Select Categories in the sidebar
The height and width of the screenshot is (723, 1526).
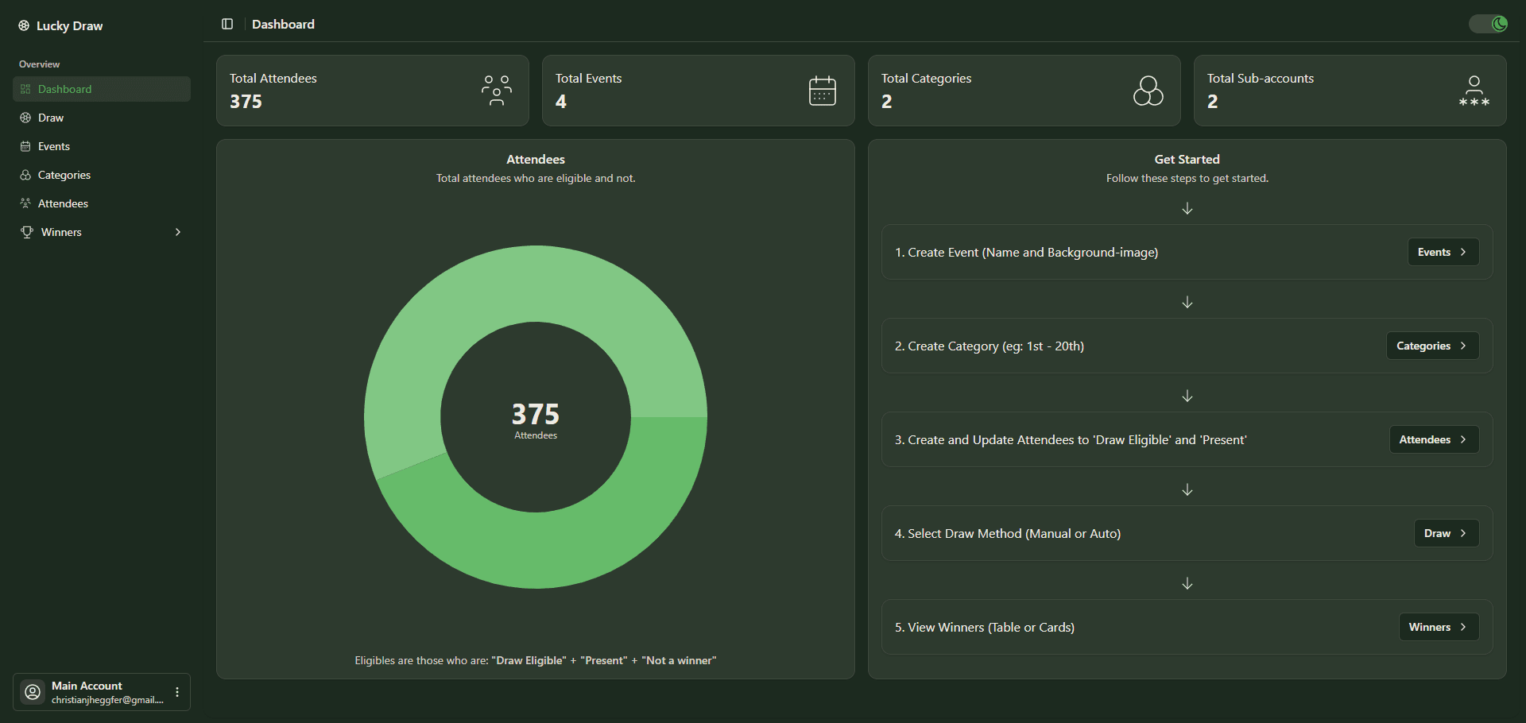pos(64,175)
